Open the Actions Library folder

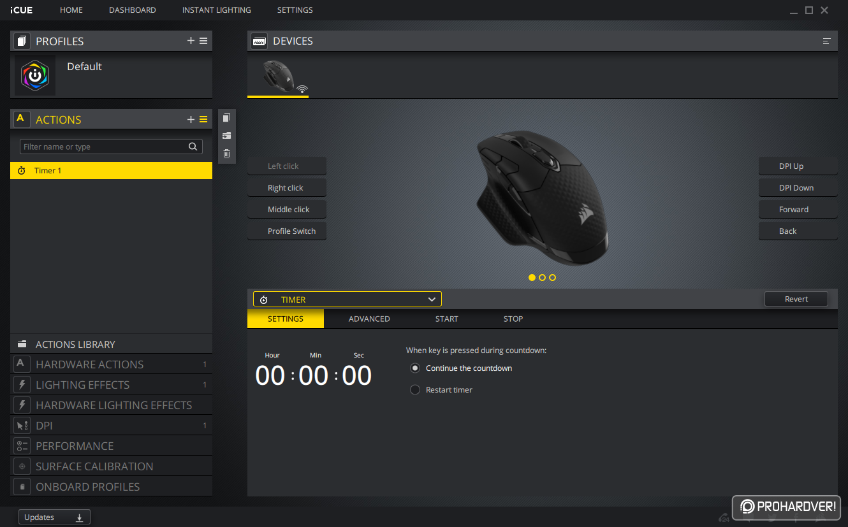click(111, 344)
